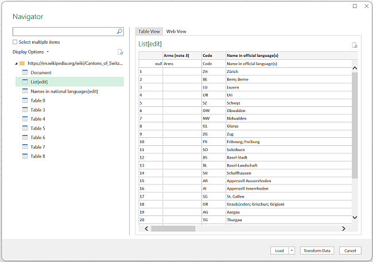Viewport: 373px width, 262px height.
Task: Click the Table 3 icon
Action: [25, 110]
